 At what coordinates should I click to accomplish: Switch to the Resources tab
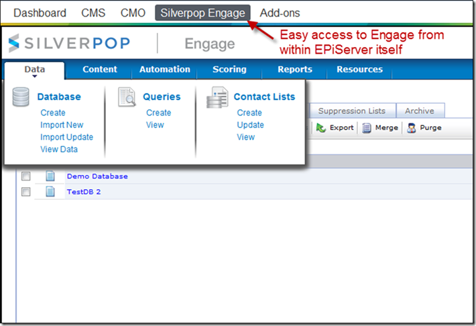pos(360,69)
